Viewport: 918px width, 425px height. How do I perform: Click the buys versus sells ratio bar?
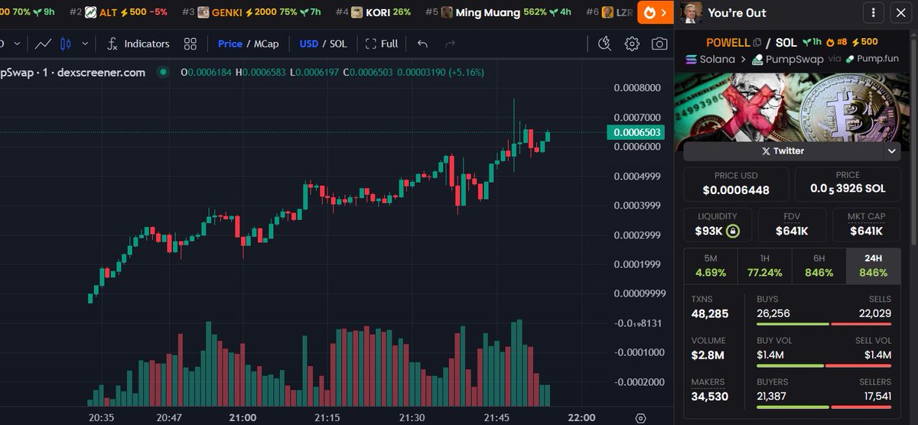pyautogui.click(x=824, y=324)
